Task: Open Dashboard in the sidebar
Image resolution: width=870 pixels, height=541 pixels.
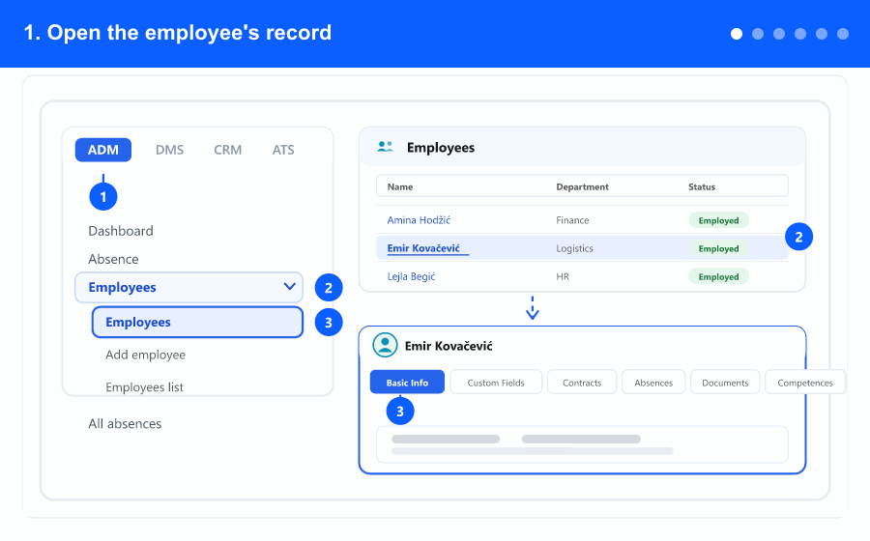Action: coord(121,231)
